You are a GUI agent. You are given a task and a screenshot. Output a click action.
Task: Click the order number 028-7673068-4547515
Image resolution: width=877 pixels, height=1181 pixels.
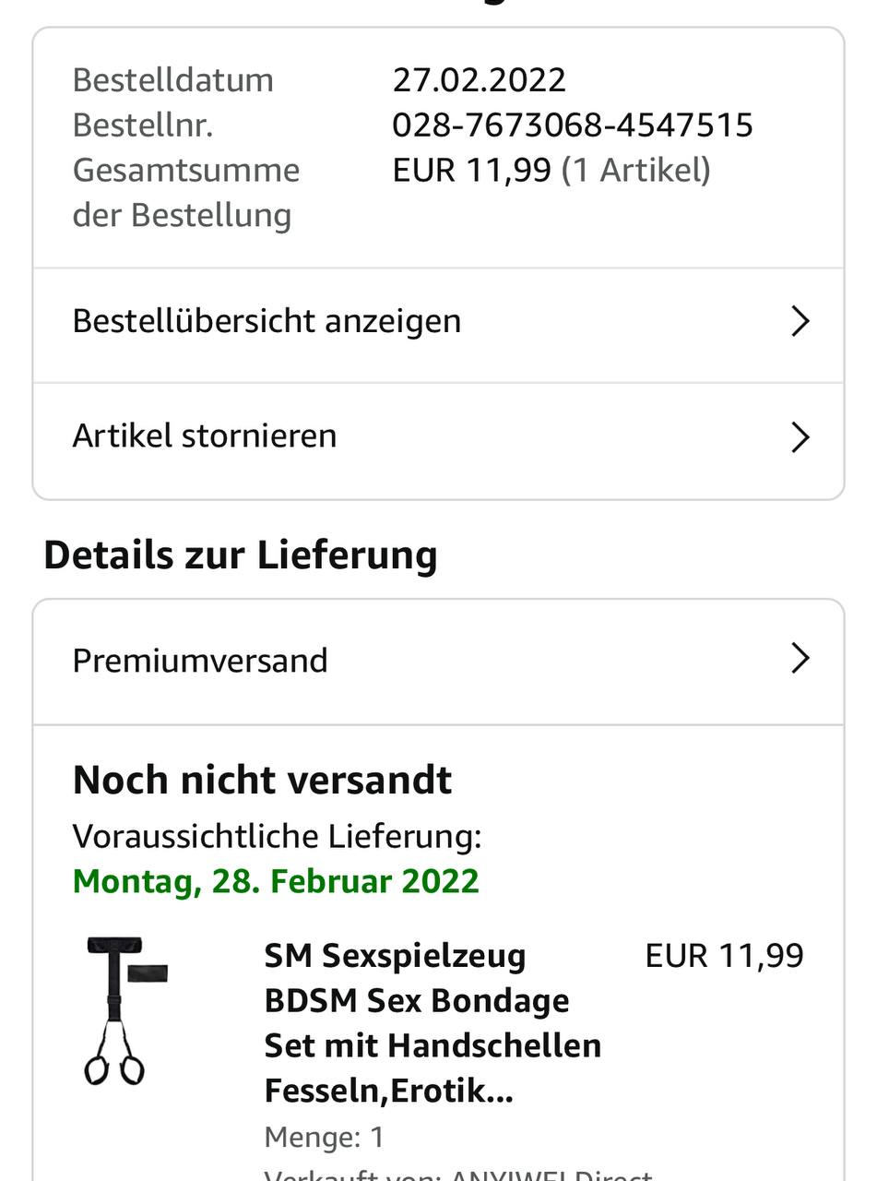pos(573,125)
